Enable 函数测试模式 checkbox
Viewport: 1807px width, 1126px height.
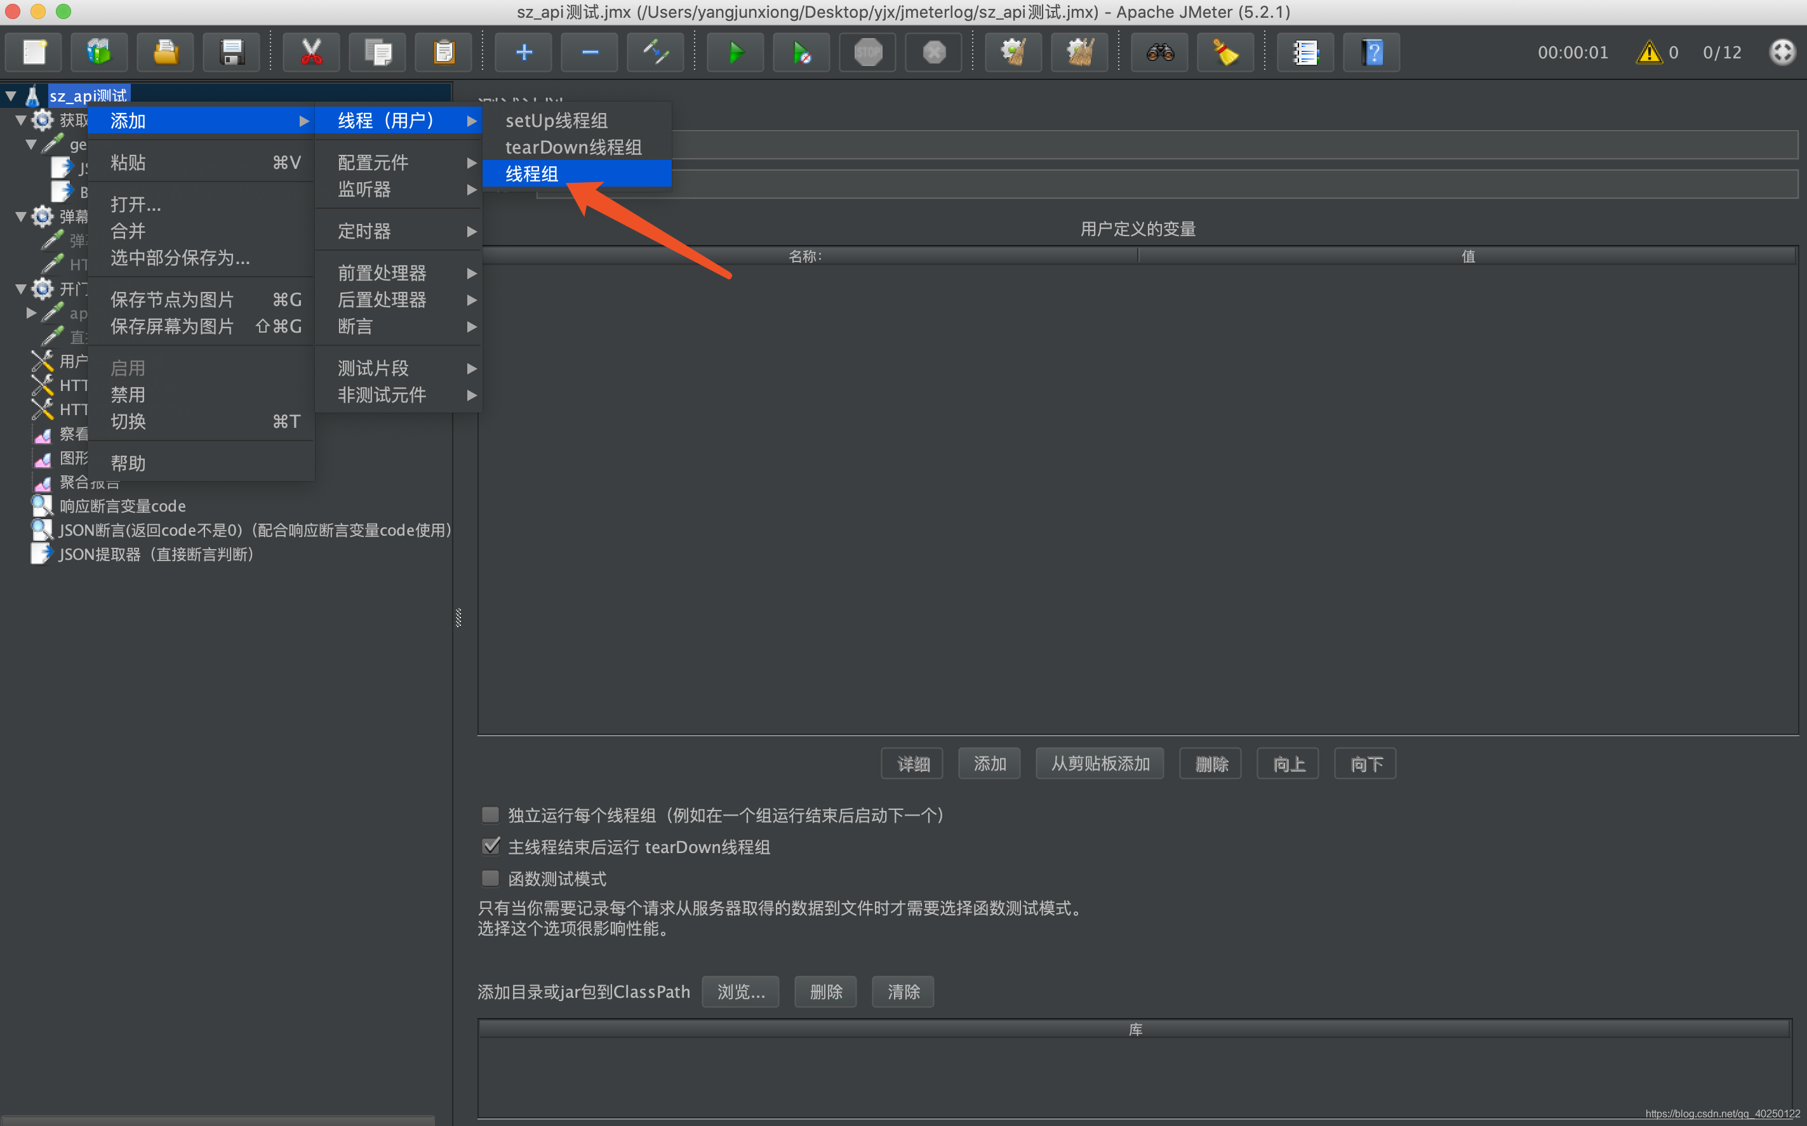(490, 878)
